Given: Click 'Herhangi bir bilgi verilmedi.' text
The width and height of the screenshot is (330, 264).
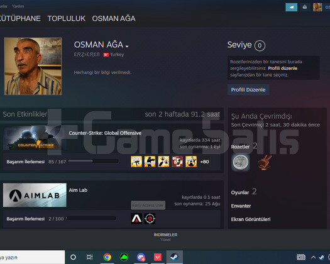Looking at the screenshot, I should pyautogui.click(x=102, y=72).
